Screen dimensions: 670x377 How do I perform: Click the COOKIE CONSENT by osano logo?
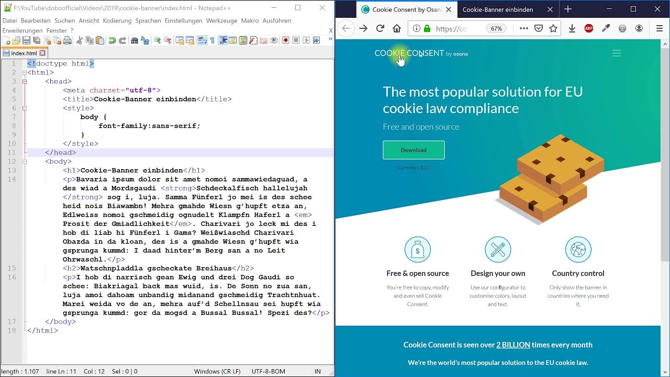[x=421, y=53]
